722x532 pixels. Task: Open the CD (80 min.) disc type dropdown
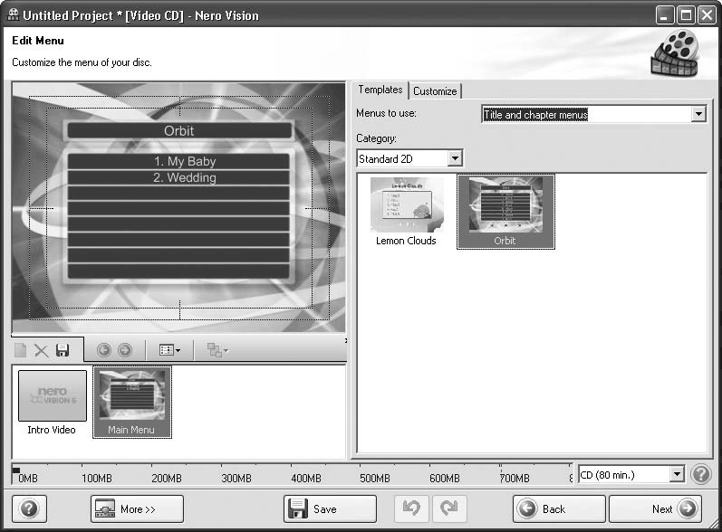tap(676, 474)
